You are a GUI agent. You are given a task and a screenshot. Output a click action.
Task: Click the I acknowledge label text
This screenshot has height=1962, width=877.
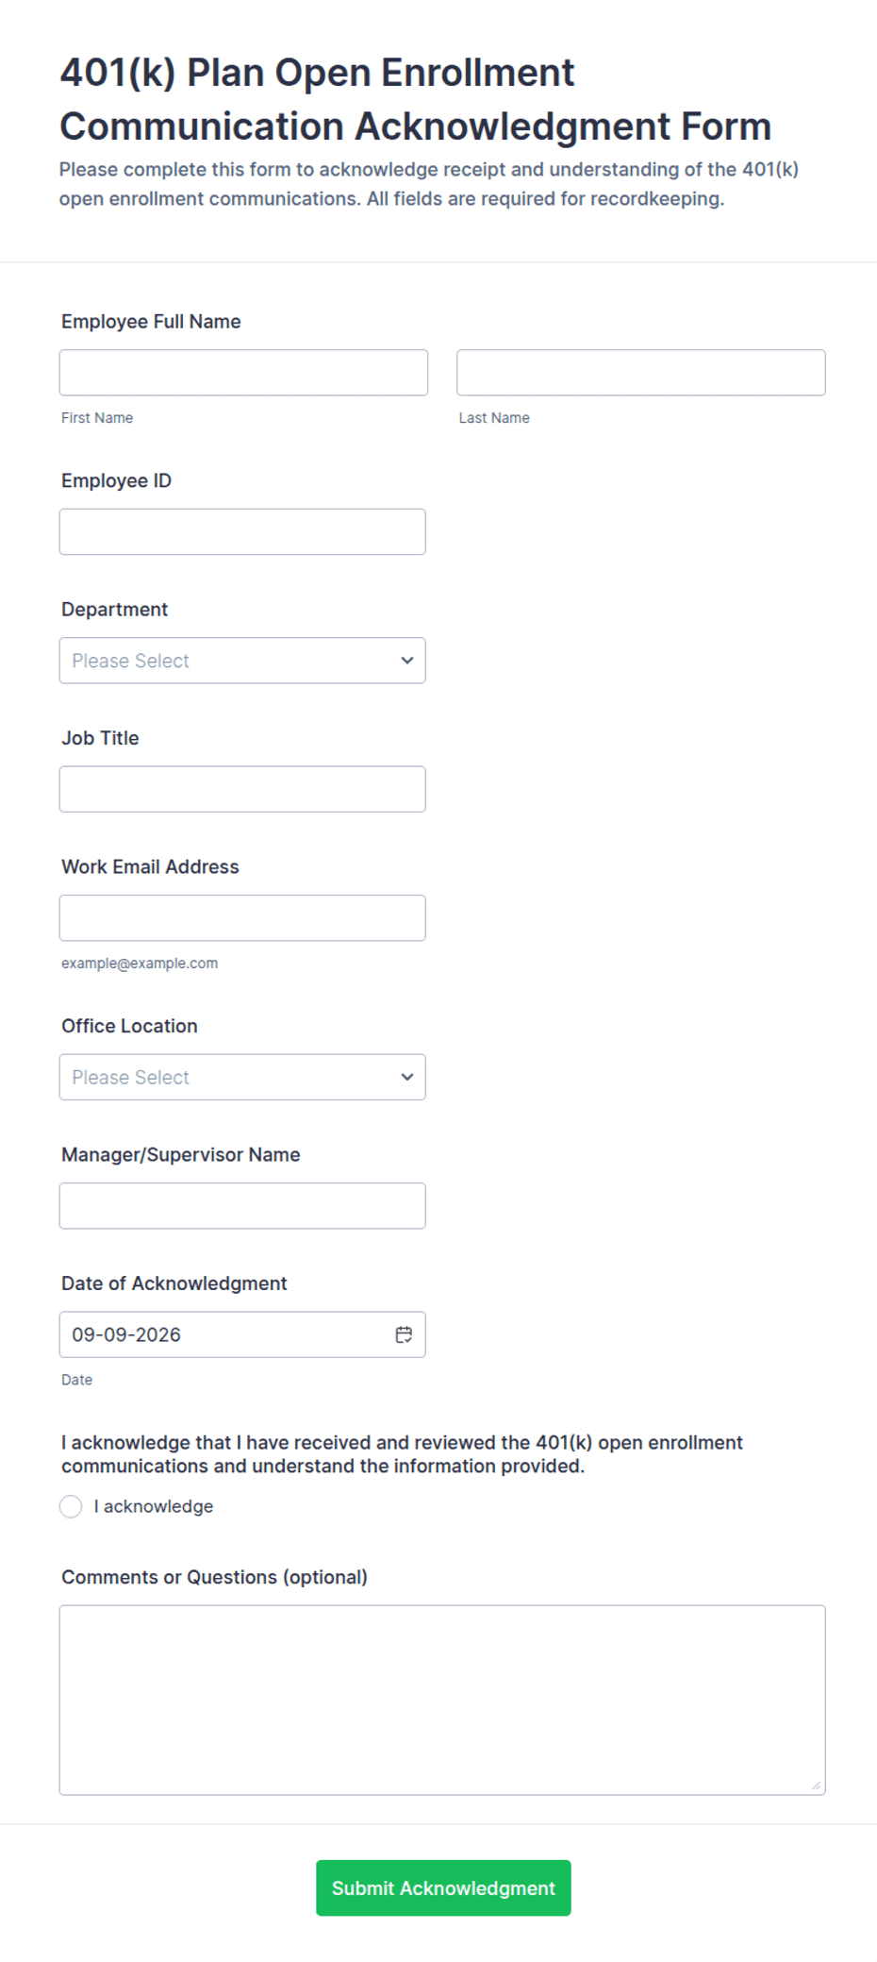click(154, 1506)
